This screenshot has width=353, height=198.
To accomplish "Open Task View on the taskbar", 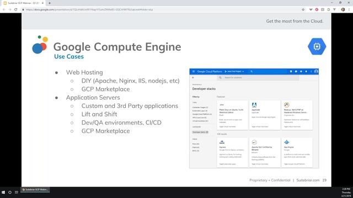I will click(17, 193).
